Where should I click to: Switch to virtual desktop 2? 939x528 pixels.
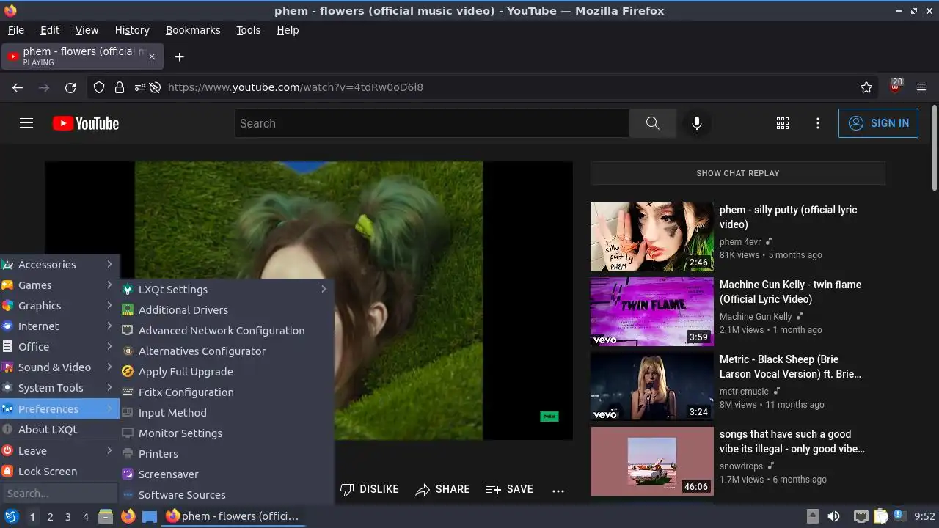(x=50, y=517)
